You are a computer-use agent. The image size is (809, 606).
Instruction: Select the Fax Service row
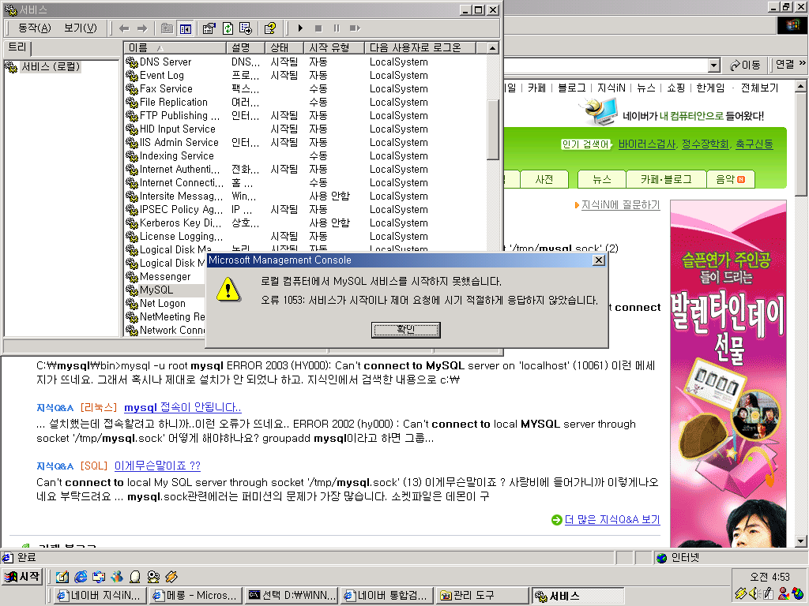(306, 88)
